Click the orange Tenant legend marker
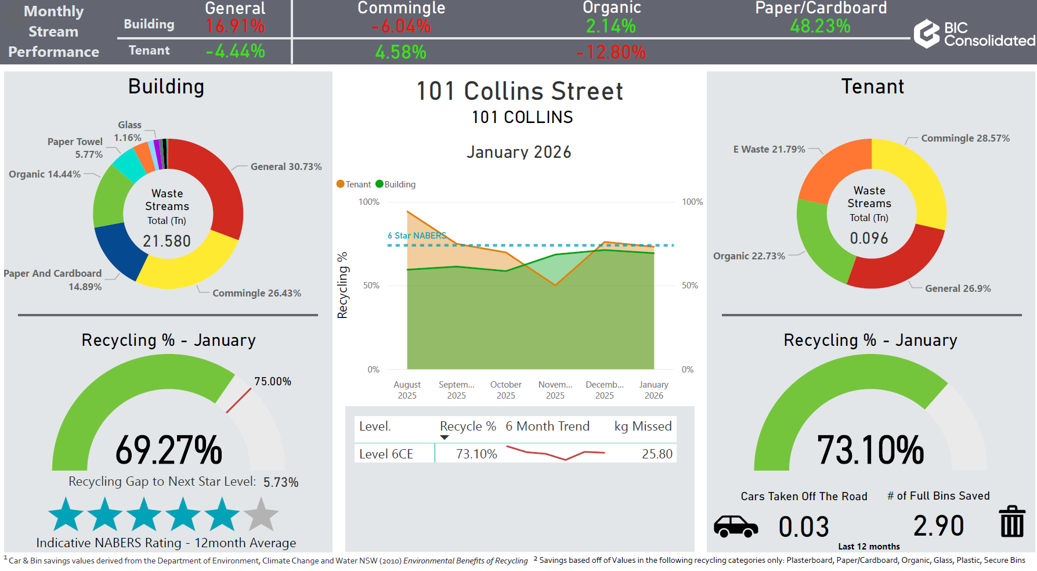 [x=341, y=184]
